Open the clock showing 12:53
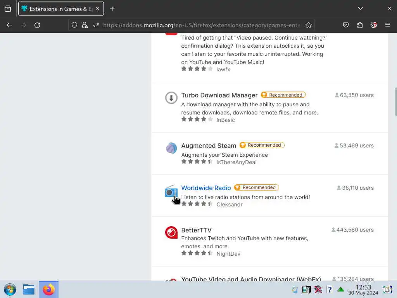Viewport: 397px width, 298px height. [363, 289]
